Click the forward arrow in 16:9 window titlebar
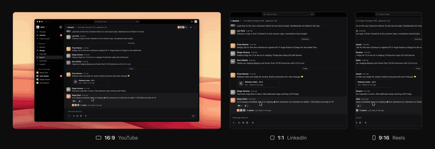This screenshot has width=435, height=149. click(50, 21)
